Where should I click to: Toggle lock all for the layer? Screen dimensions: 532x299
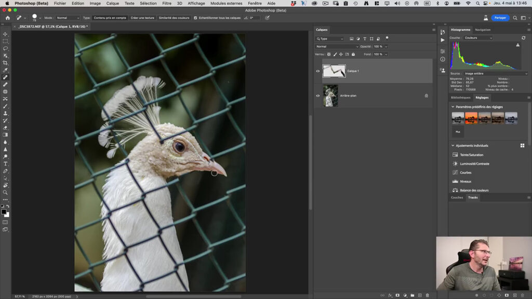(353, 54)
